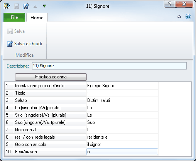Click the Modifica colonna button
This screenshot has height=161, width=196.
(x=51, y=77)
